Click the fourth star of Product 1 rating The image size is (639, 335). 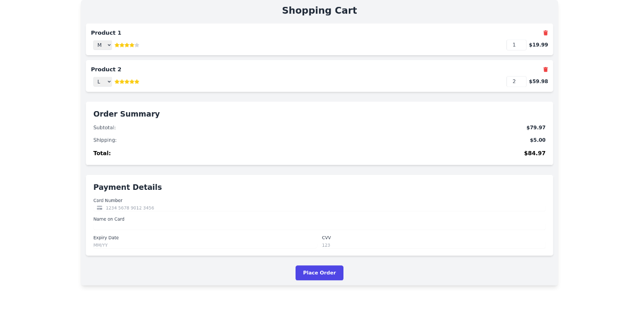[132, 45]
